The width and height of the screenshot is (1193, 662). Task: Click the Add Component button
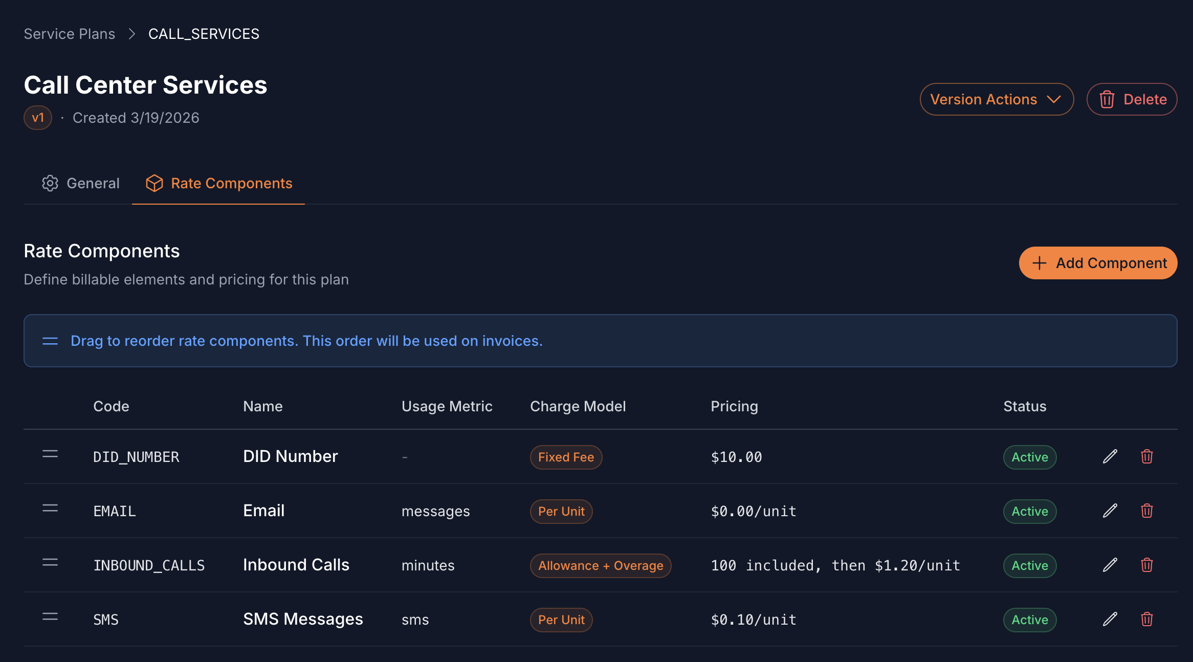1098,263
